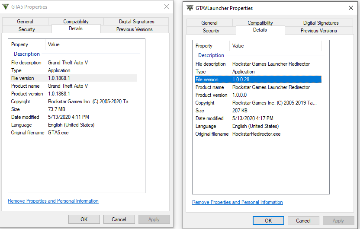Click the GTAVLauncher Properties title bar icon
This screenshot has height=229, width=360.
[190, 8]
